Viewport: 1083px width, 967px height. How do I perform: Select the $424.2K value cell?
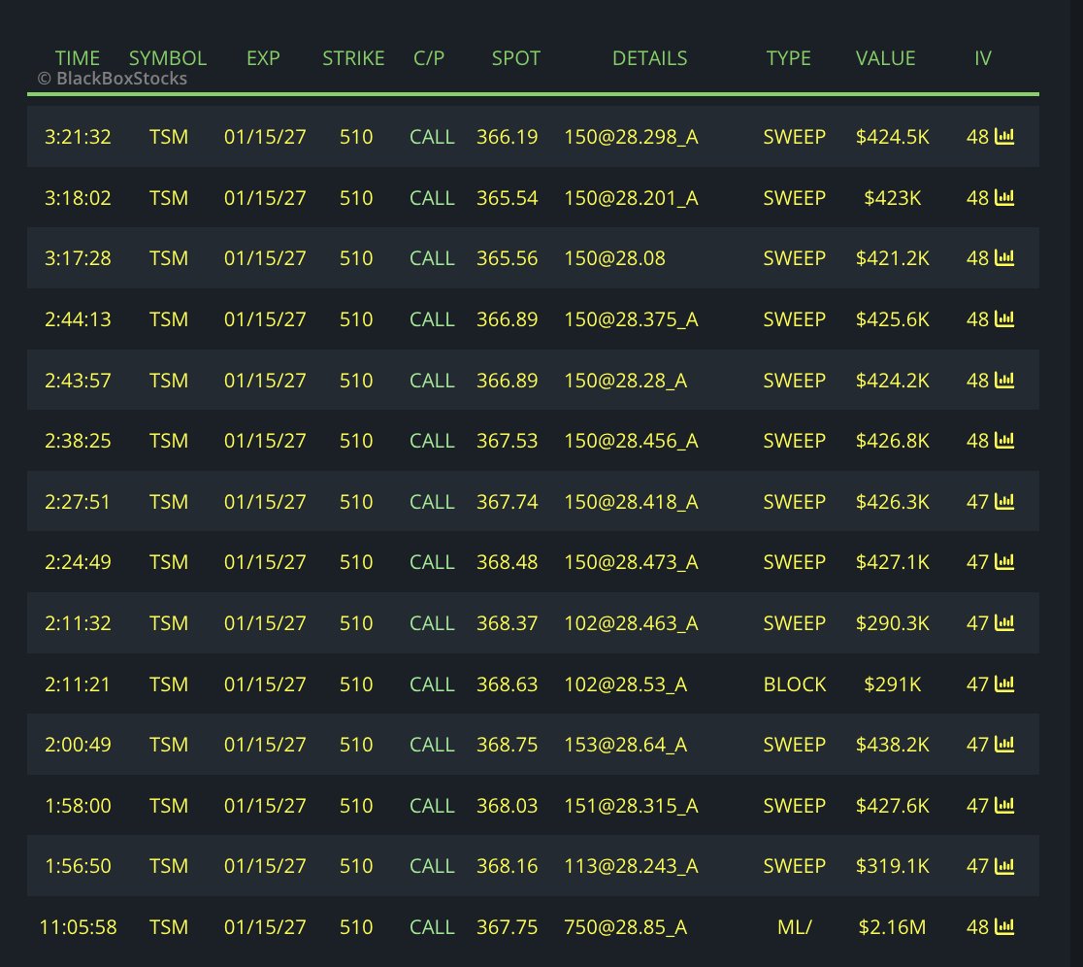(x=893, y=381)
